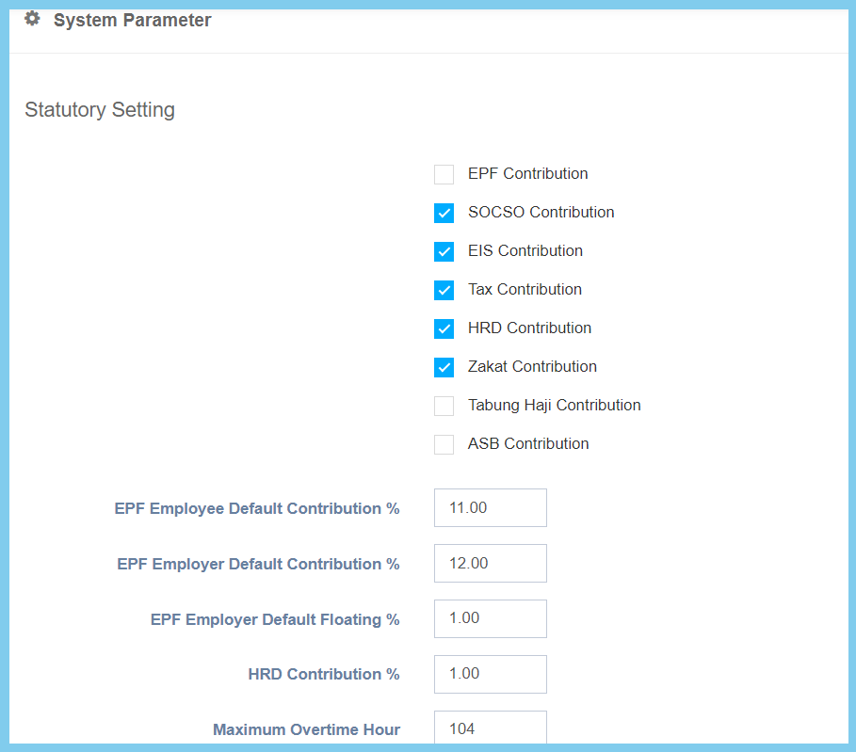This screenshot has width=856, height=752.
Task: Click the EPF Employee Default Contribution % label
Action: click(x=257, y=509)
